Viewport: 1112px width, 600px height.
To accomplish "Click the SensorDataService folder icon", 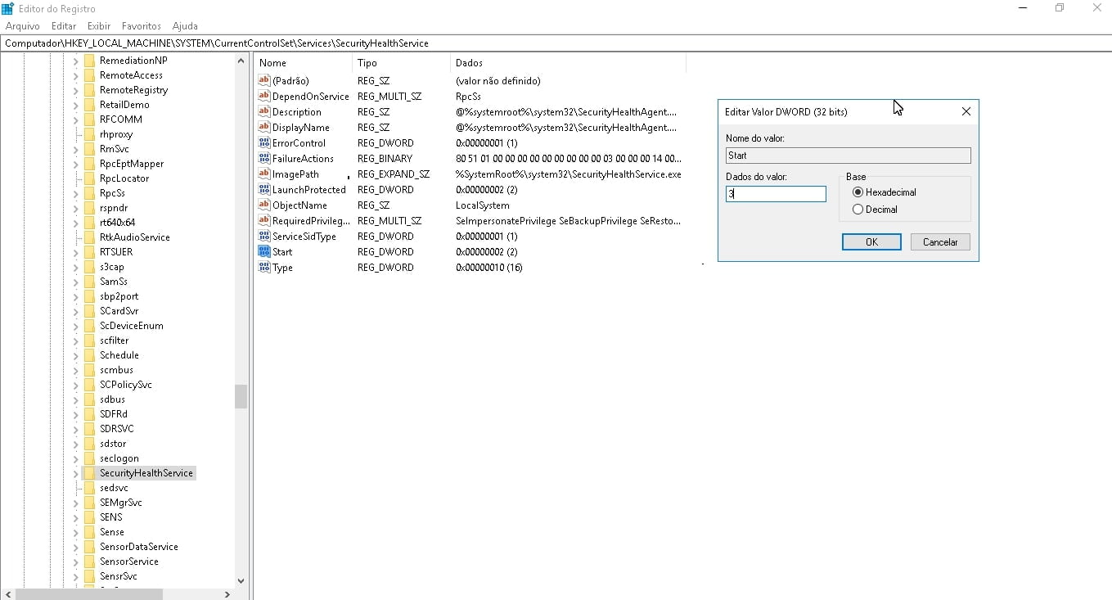I will [x=89, y=547].
